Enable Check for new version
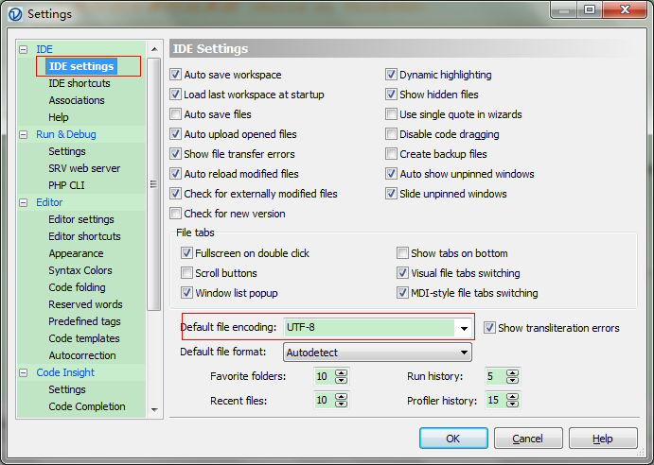The image size is (654, 465). [x=176, y=214]
